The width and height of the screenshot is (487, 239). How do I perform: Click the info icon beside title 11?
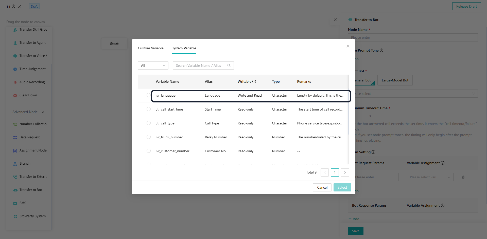coord(13,6)
